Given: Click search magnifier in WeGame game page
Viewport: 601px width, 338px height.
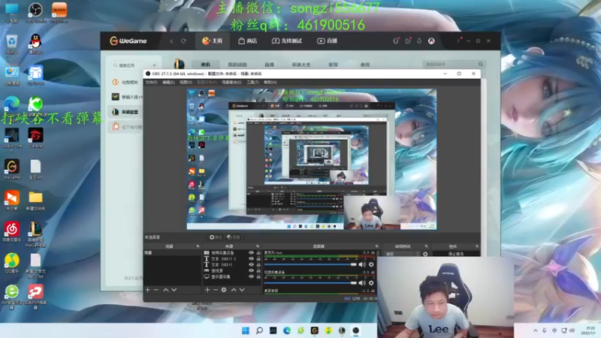Looking at the screenshot, I should pyautogui.click(x=481, y=65).
